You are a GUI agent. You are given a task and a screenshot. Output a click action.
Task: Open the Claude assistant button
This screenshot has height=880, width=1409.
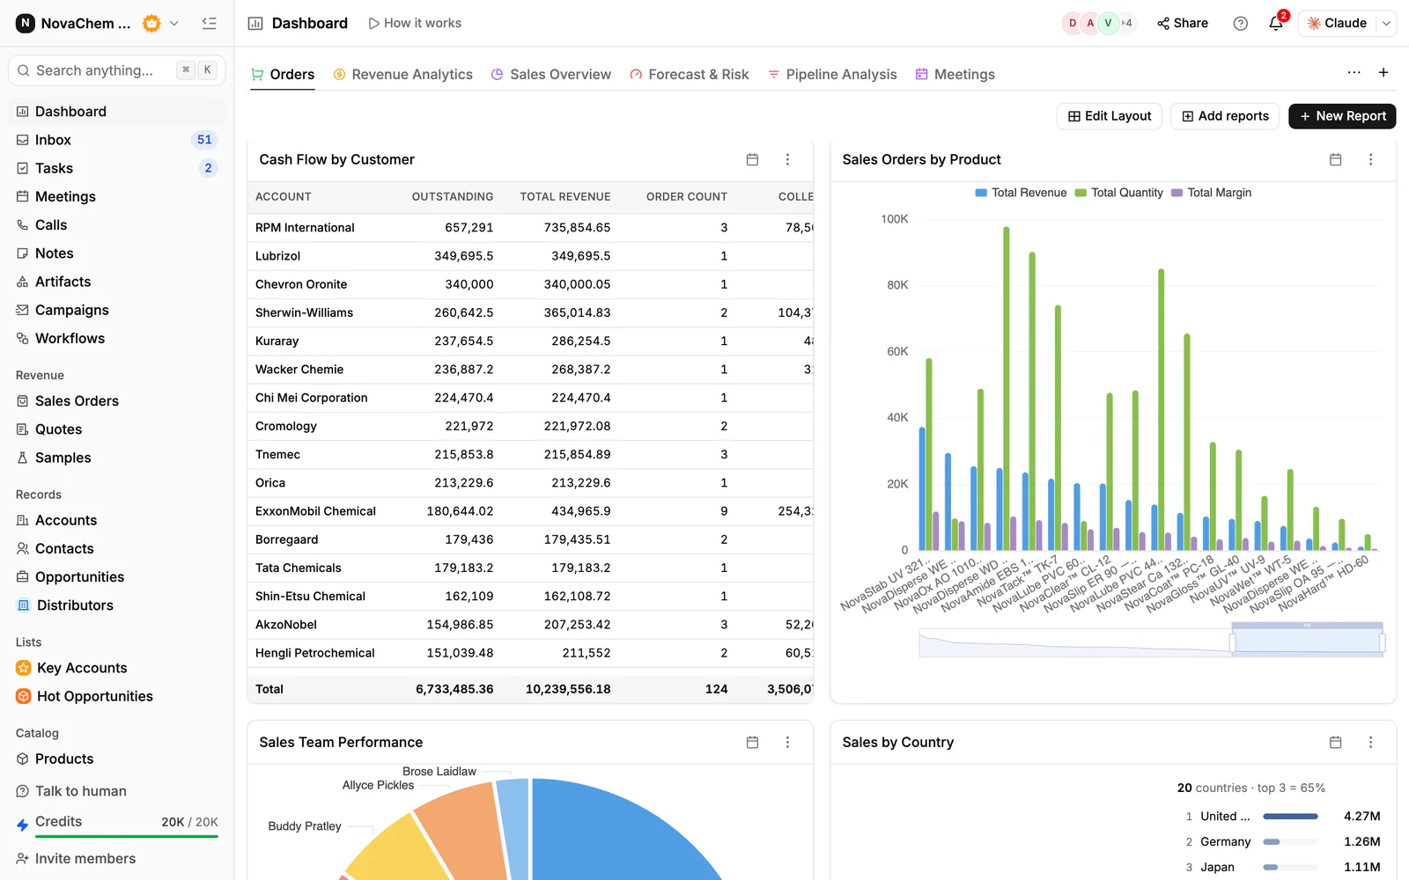pyautogui.click(x=1337, y=23)
